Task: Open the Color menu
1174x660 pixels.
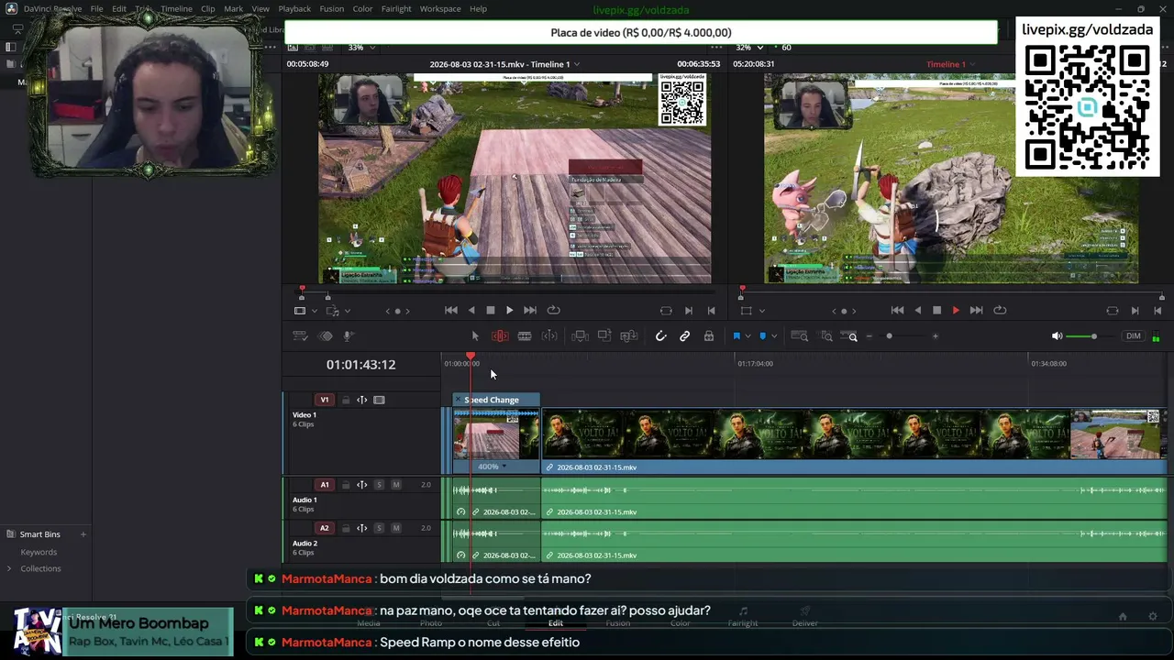Action: point(362,9)
